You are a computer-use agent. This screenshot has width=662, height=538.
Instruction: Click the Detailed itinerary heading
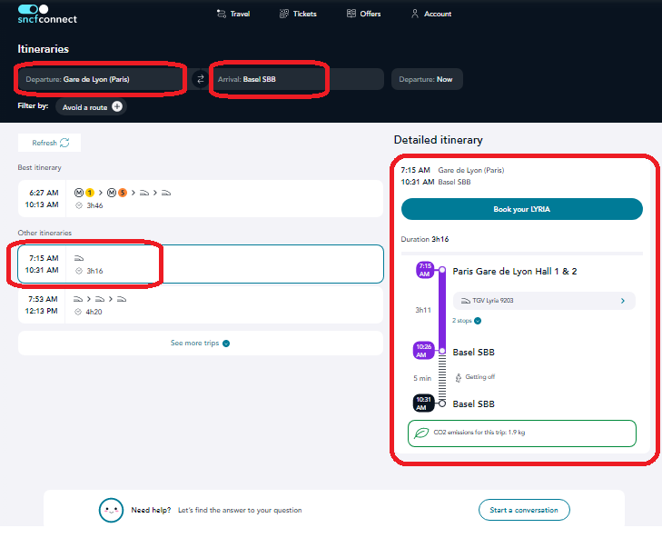[x=439, y=140]
